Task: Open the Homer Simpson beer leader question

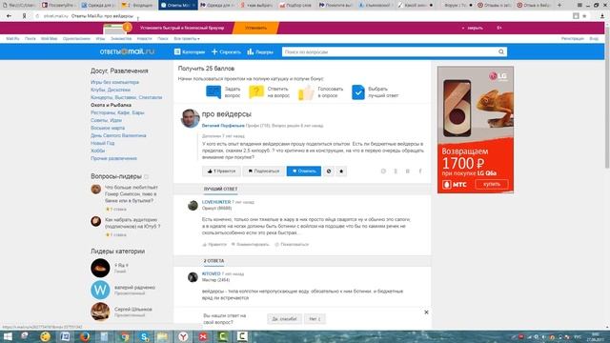Action: pos(132,193)
